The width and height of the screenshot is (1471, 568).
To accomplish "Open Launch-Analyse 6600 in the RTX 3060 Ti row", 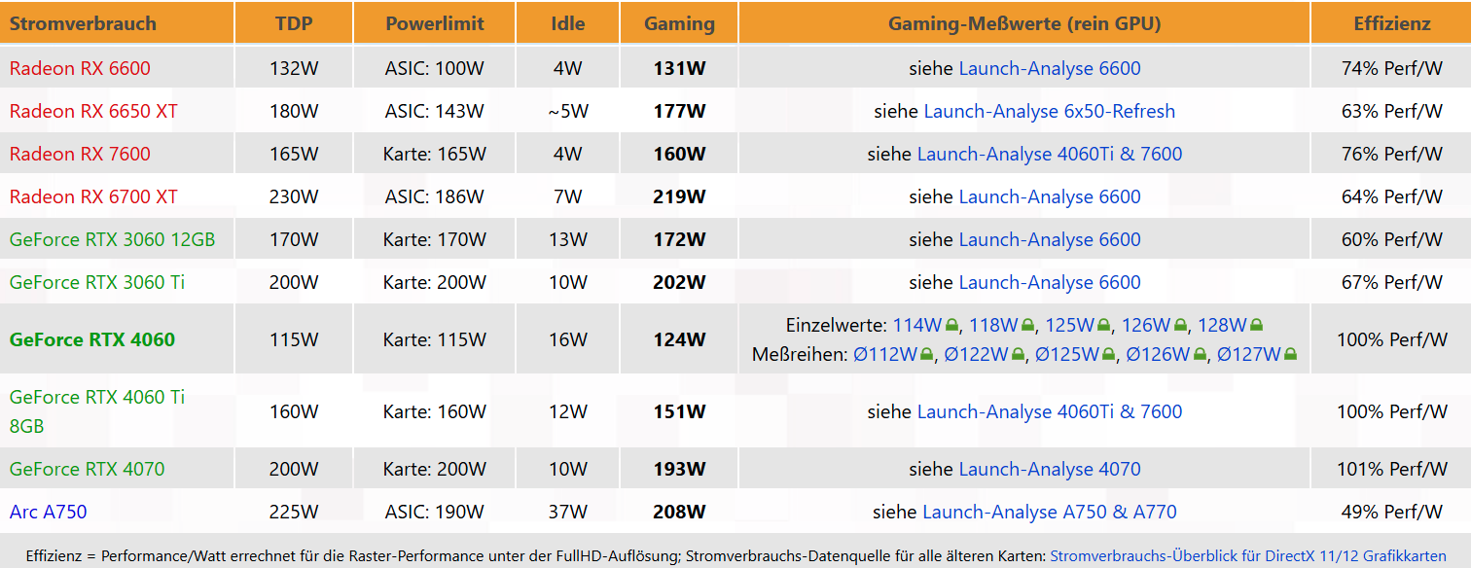I will coord(1050,282).
